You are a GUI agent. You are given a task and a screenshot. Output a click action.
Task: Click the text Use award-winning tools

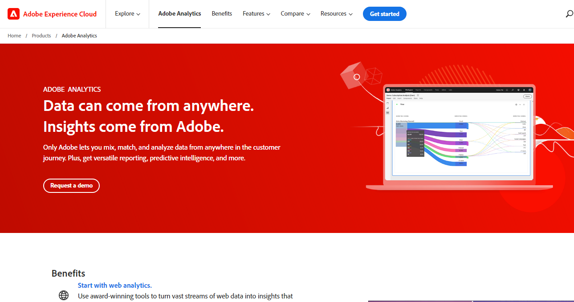(x=185, y=296)
